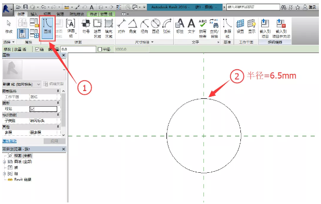This screenshot has width=321, height=204.
Task: Select the Reference Line (参照线) tool
Action: 227,28
